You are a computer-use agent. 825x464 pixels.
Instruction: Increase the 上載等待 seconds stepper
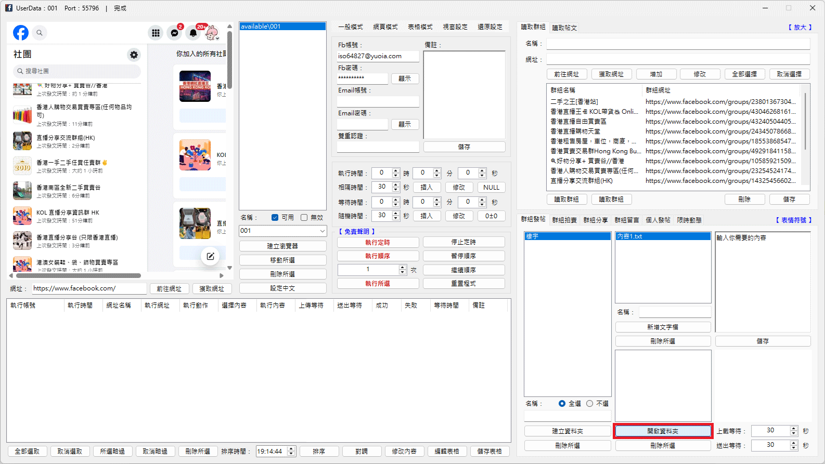794,428
